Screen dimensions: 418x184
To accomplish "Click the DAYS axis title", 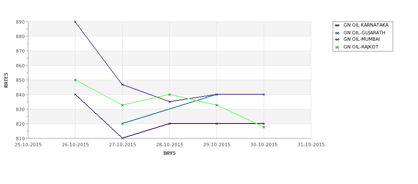I will [169, 154].
